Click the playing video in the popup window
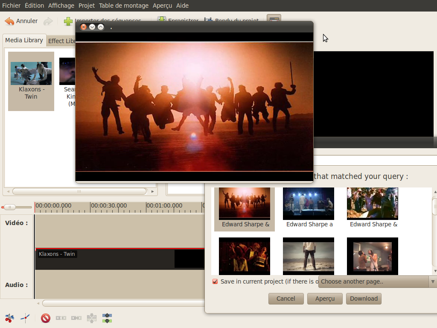 click(194, 106)
